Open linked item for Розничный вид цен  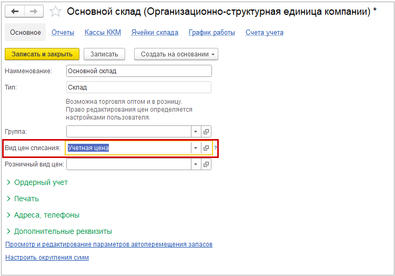[206, 164]
